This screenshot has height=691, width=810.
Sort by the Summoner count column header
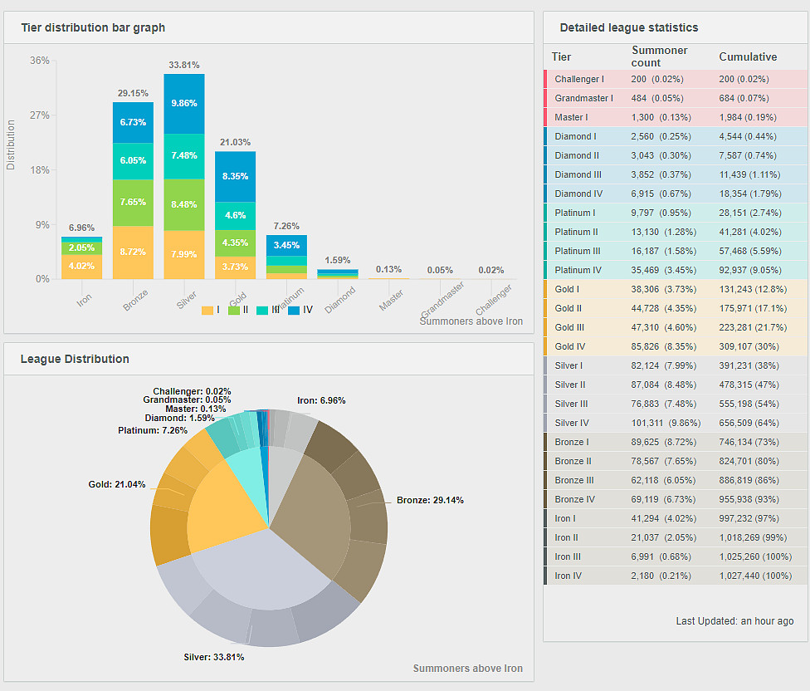(x=659, y=56)
